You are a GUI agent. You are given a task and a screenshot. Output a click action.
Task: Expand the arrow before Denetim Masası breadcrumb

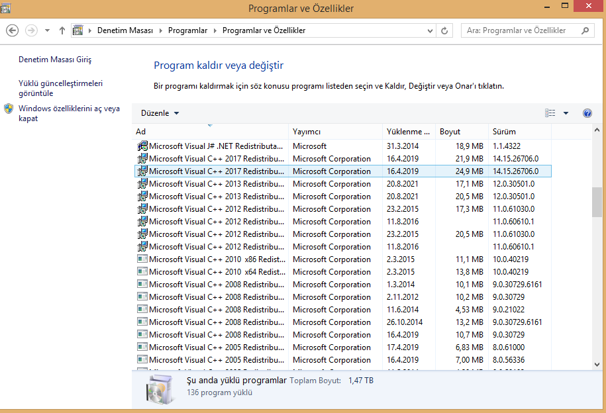[89, 30]
